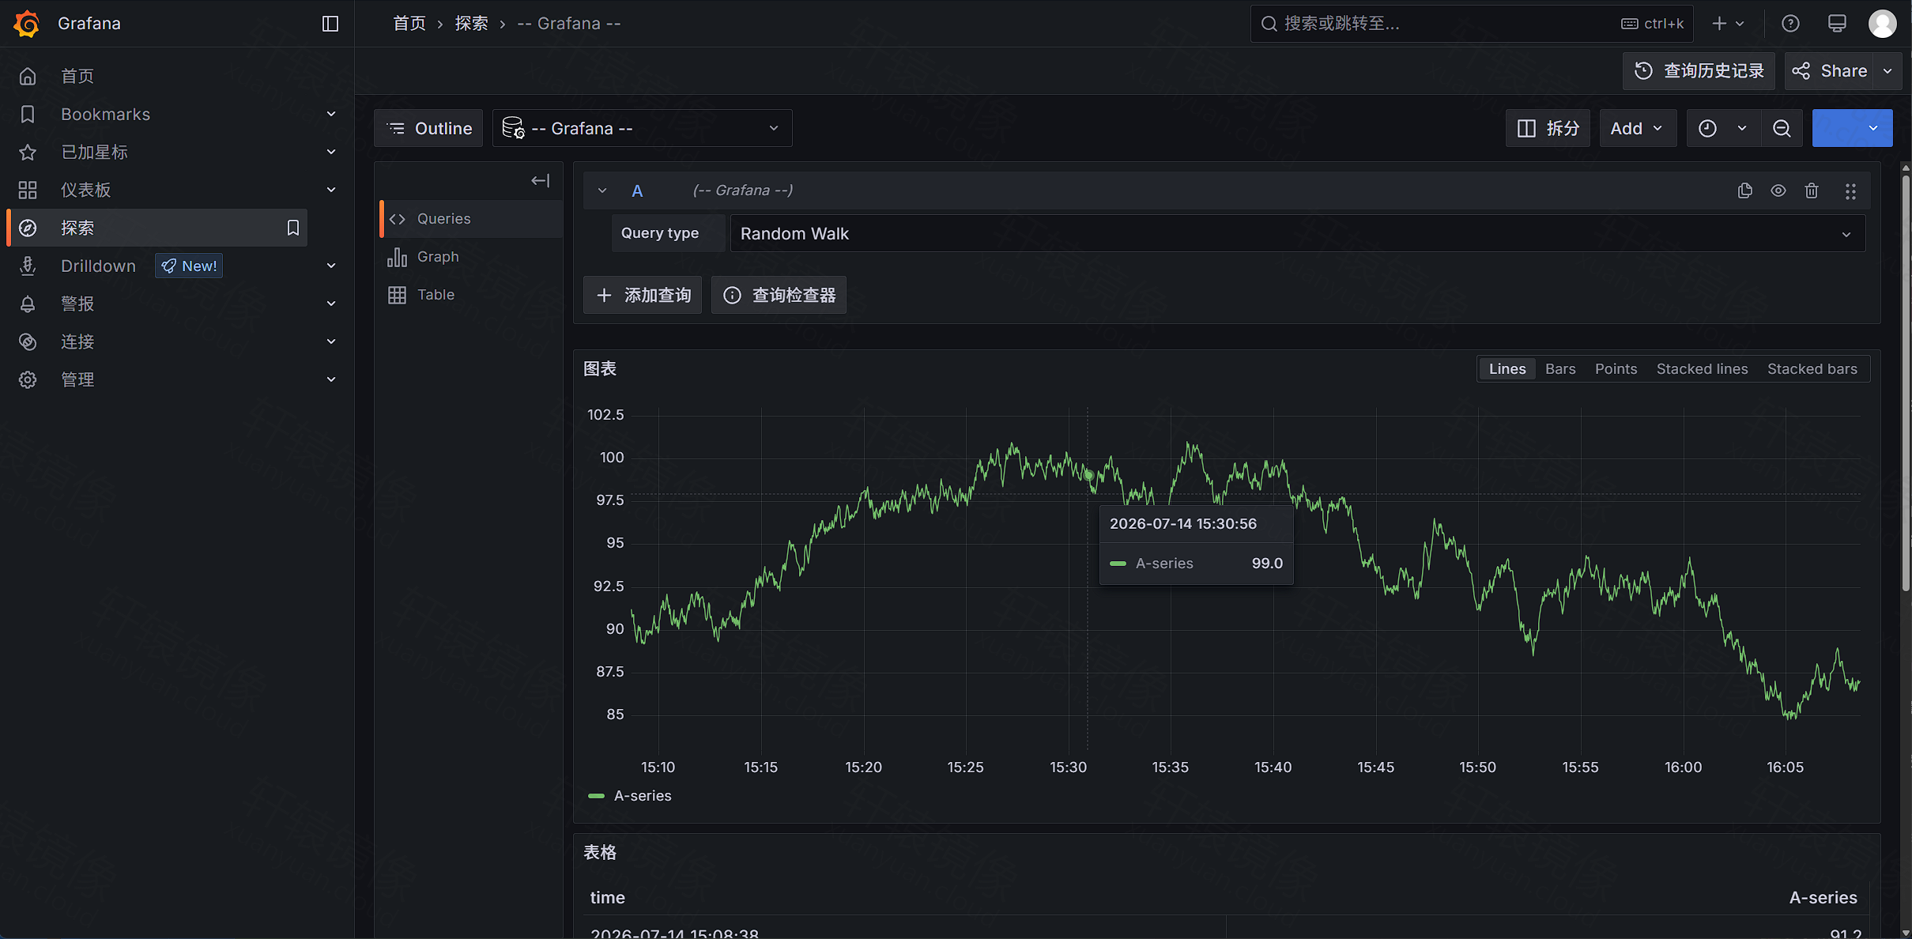Click the Grafana logo icon
Screen dimensions: 1912x939
(27, 24)
